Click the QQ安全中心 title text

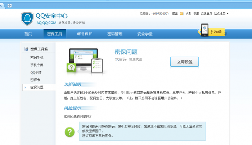pos(51,16)
